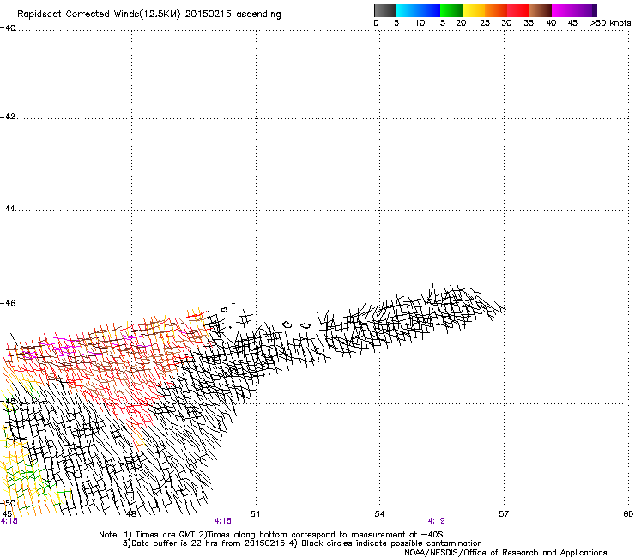Click the '>50 knots' legend label
Image resolution: width=635 pixels, height=558 pixels.
click(610, 23)
